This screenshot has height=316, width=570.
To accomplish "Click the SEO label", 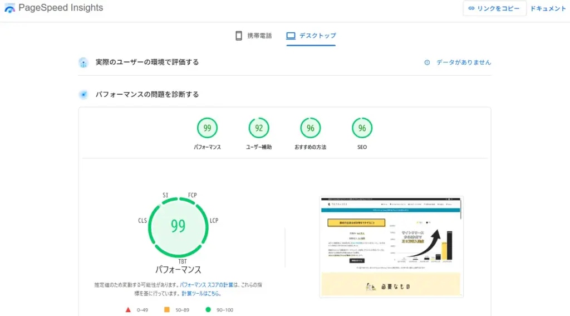I will point(362,147).
